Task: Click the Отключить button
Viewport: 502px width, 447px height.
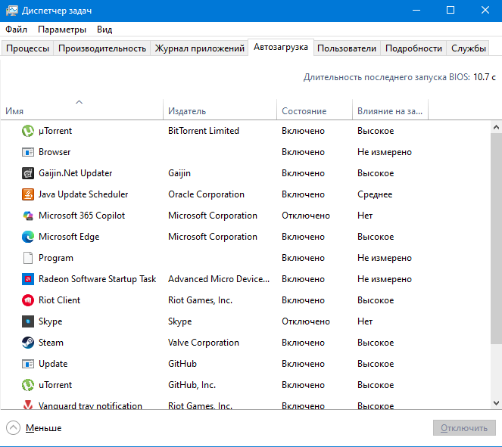Action: [x=464, y=428]
